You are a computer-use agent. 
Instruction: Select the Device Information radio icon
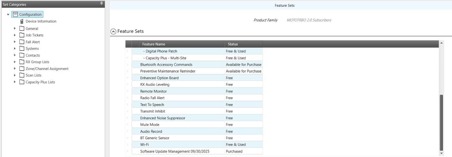point(22,21)
